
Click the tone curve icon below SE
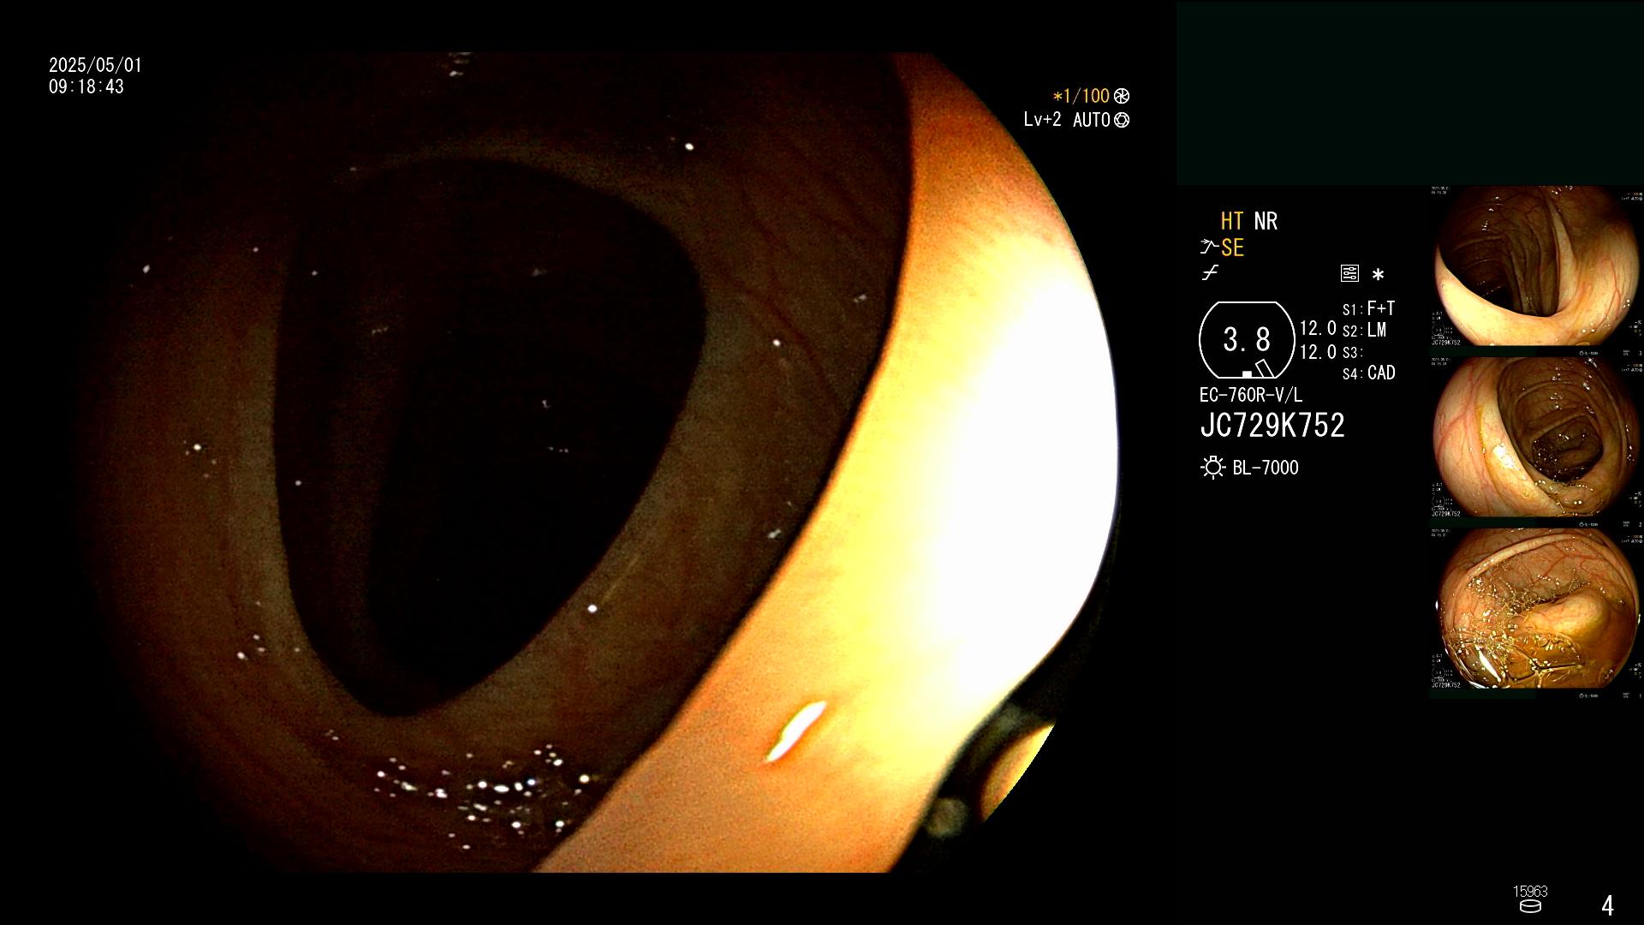click(1210, 273)
